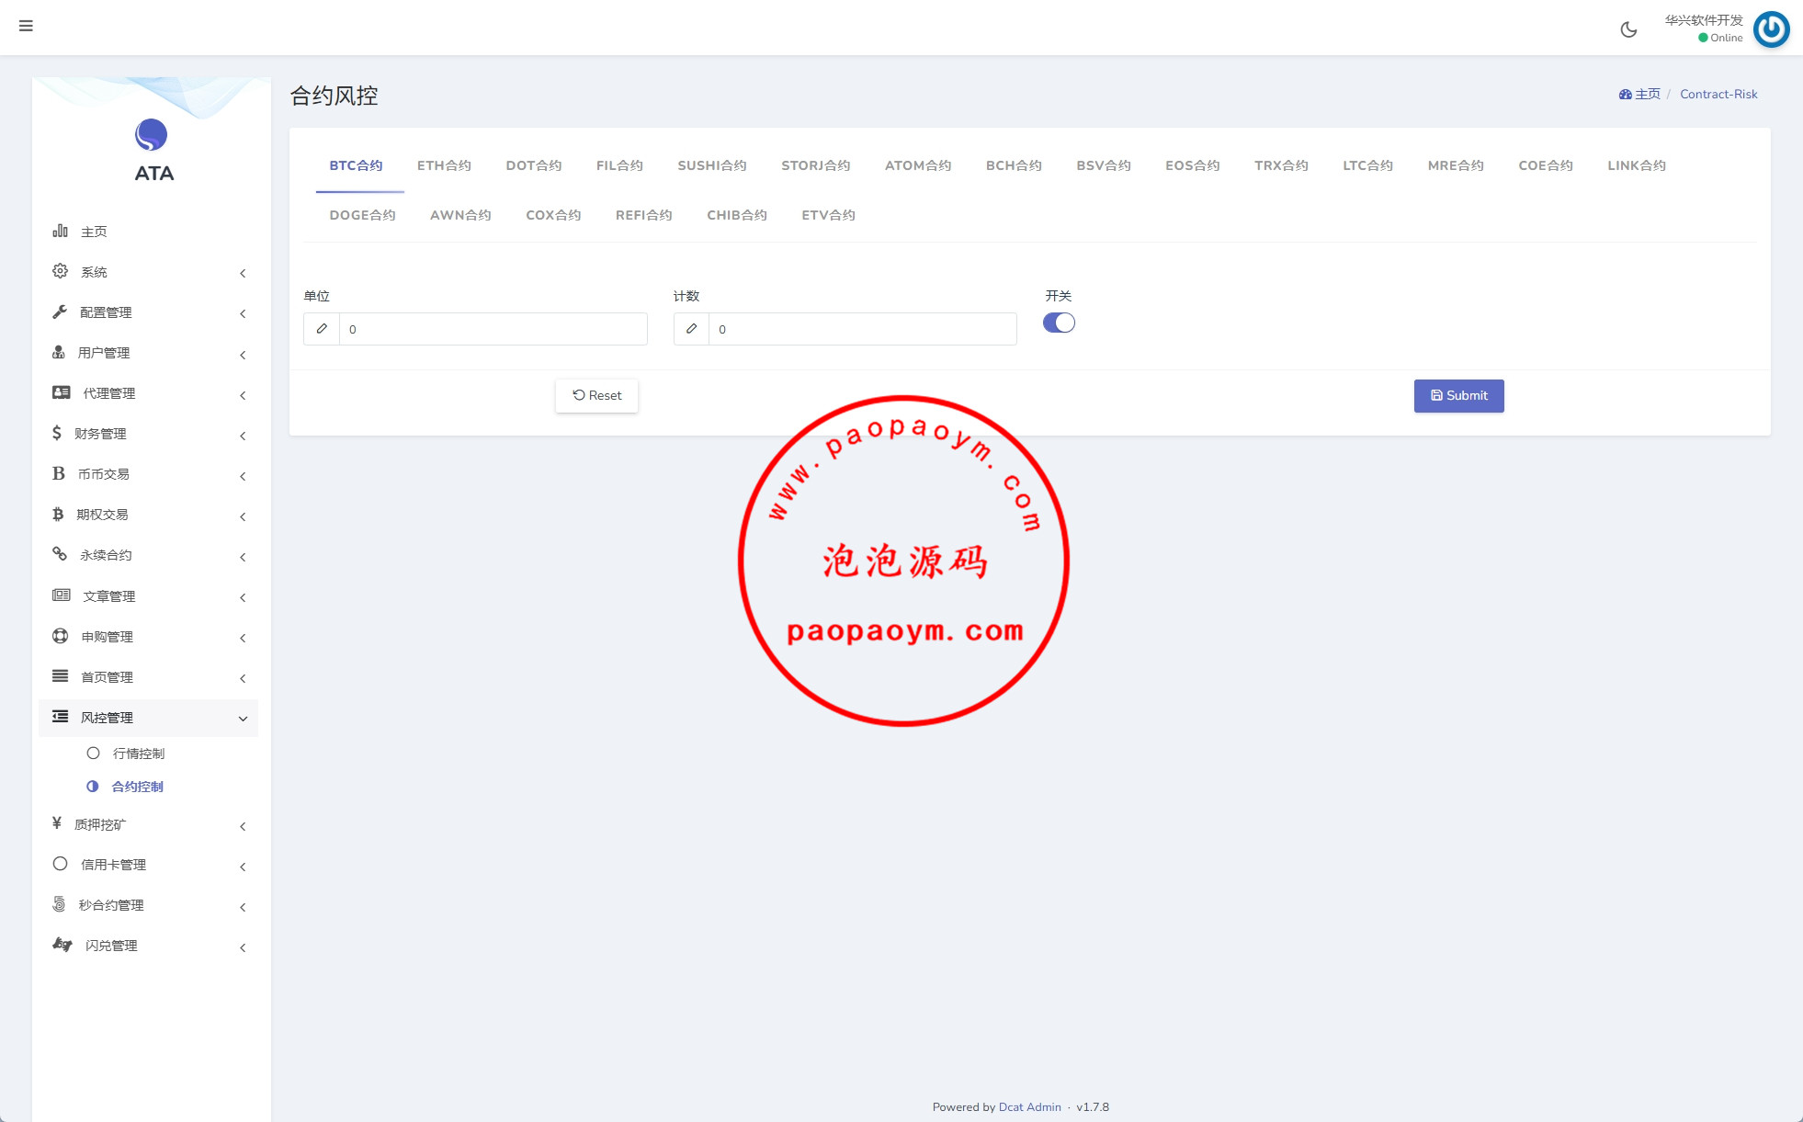Click into the 计数 input field
The height and width of the screenshot is (1122, 1803).
coord(862,329)
